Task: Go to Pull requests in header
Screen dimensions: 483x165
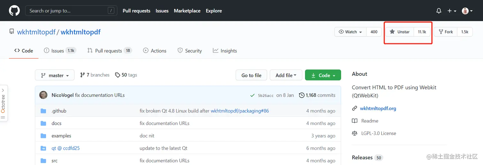Action: tap(136, 11)
